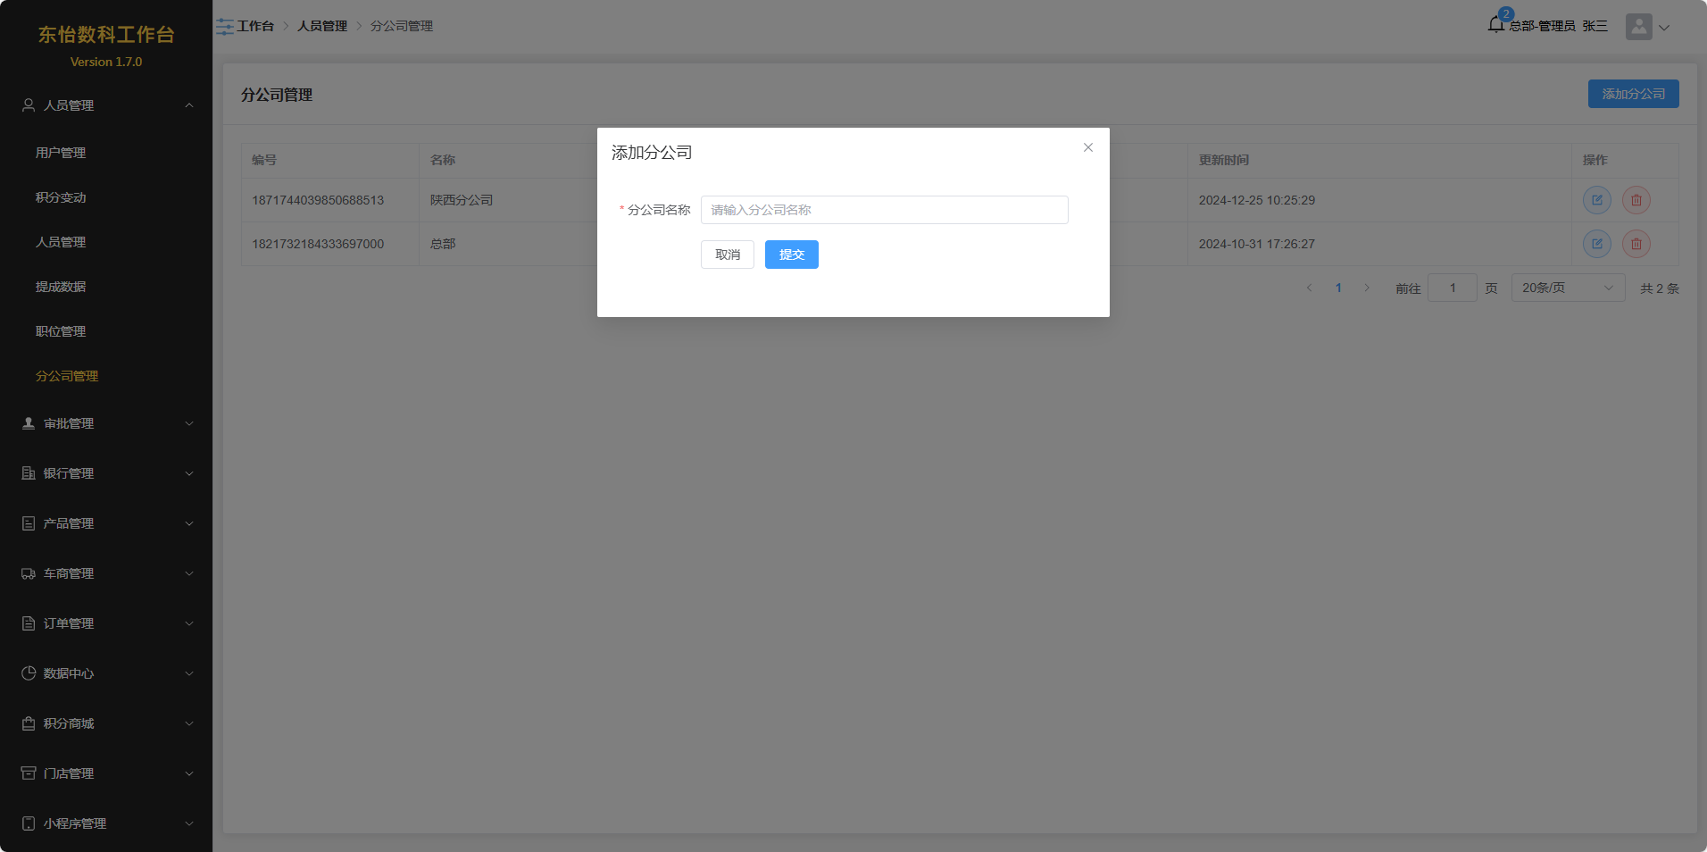1707x852 pixels.
Task: Click the edit icon for 陕西分公司 row
Action: click(x=1596, y=200)
